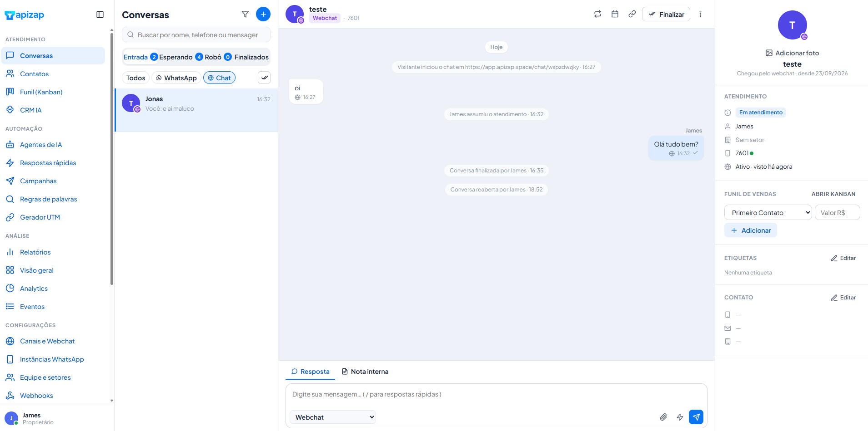
Task: Start a new conversation with plus button
Action: pyautogui.click(x=263, y=14)
